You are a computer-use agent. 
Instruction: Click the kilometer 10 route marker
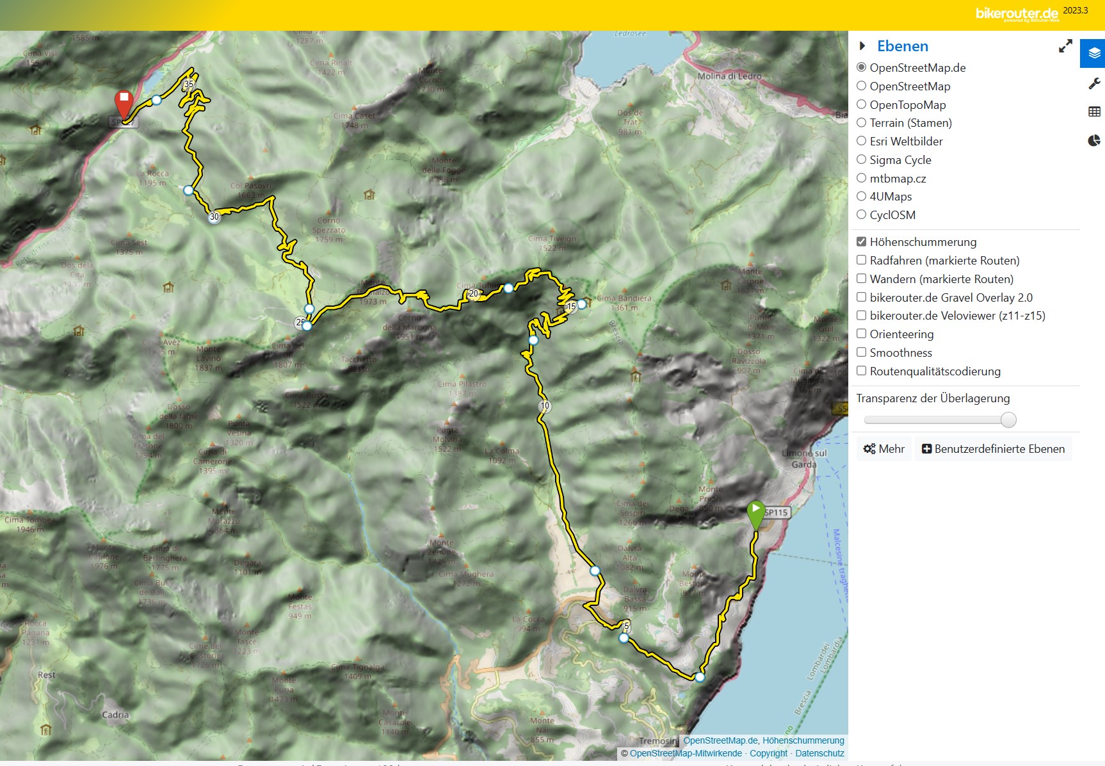[545, 405]
